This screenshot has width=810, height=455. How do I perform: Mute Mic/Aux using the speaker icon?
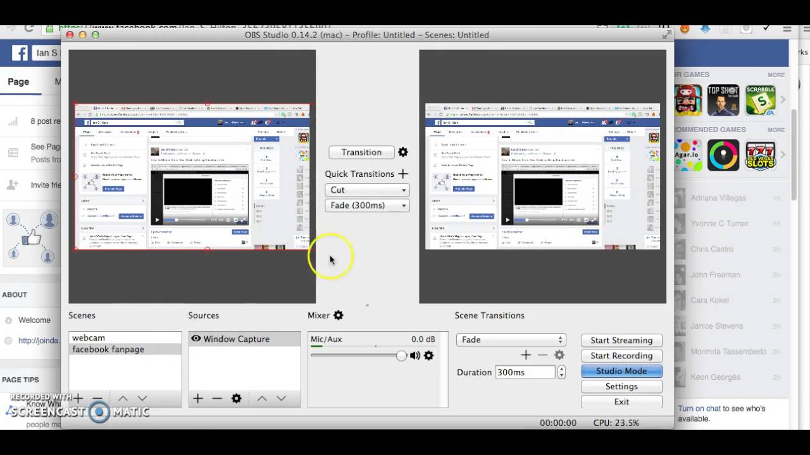[415, 356]
